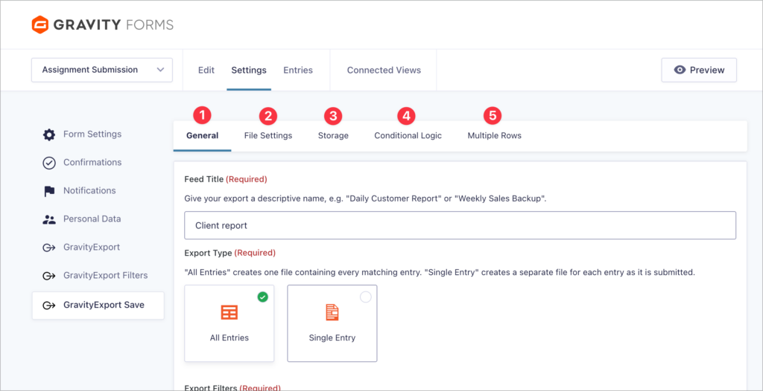Go to the Settings tab
763x391 pixels.
pyautogui.click(x=249, y=70)
